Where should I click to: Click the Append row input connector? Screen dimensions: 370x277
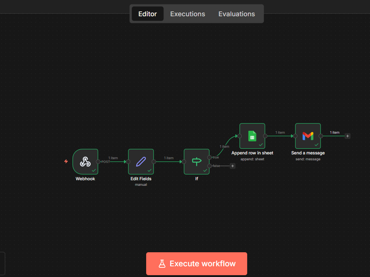click(x=239, y=136)
